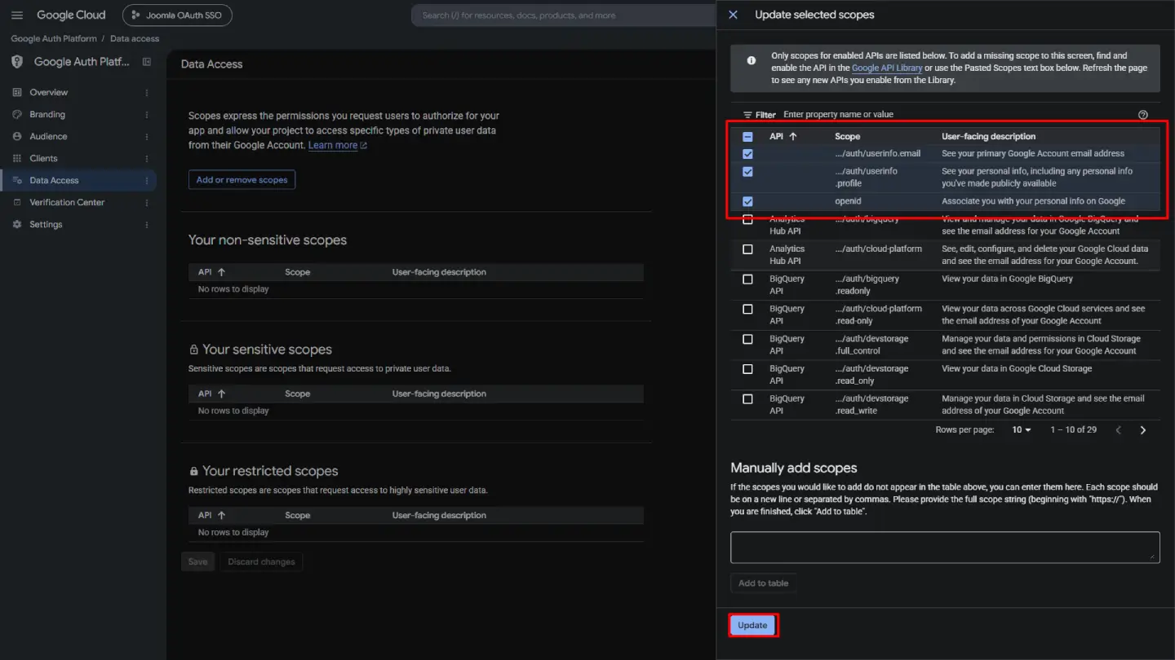Select Data Access in the sidebar
This screenshot has height=660, width=1175.
click(x=79, y=180)
